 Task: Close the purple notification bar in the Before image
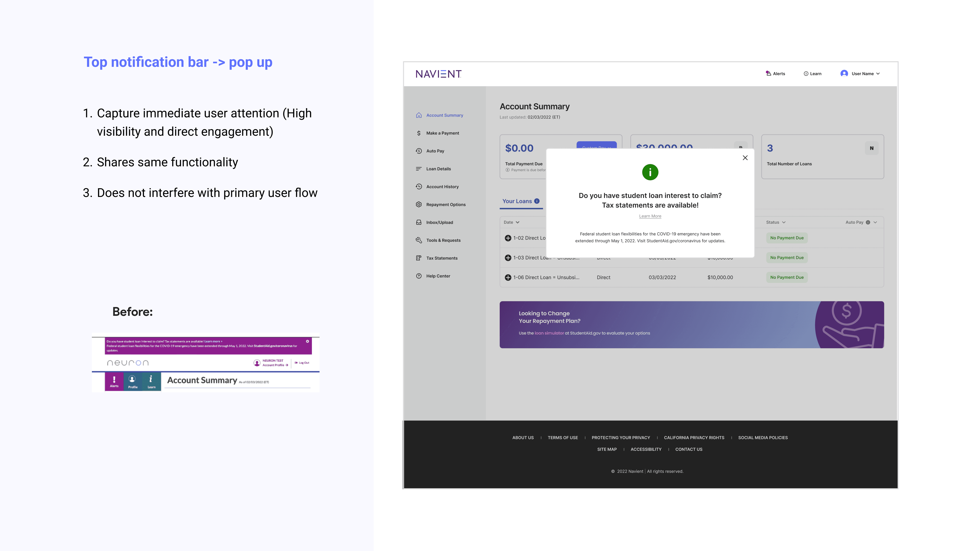point(307,342)
